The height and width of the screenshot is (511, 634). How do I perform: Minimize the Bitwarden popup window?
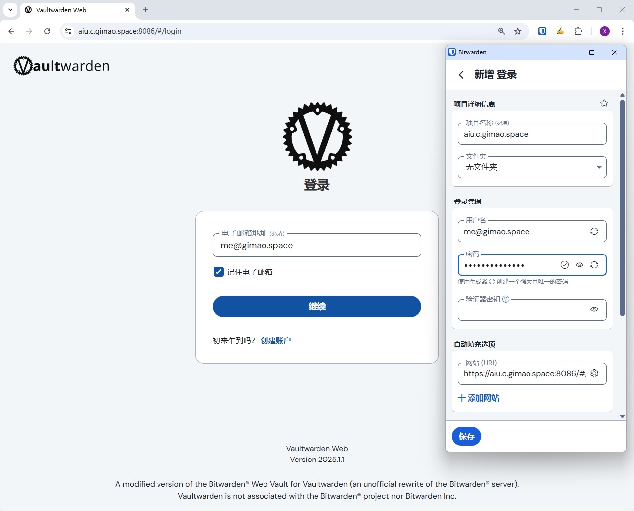(x=569, y=52)
